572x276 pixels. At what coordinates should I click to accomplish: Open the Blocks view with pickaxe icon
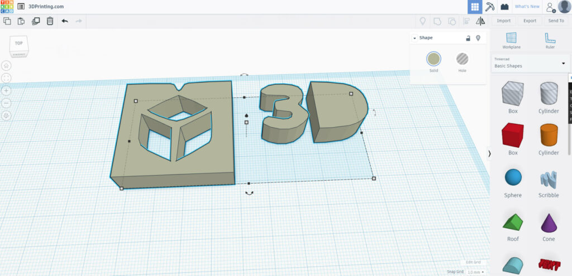pos(489,7)
